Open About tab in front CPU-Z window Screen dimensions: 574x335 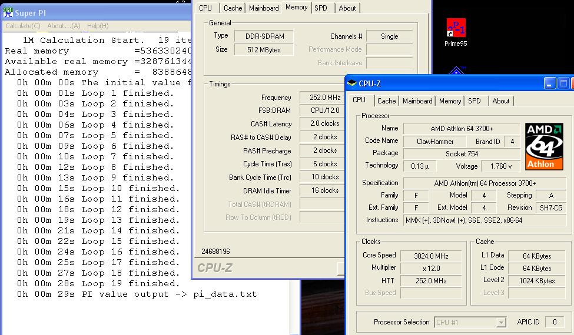[501, 101]
